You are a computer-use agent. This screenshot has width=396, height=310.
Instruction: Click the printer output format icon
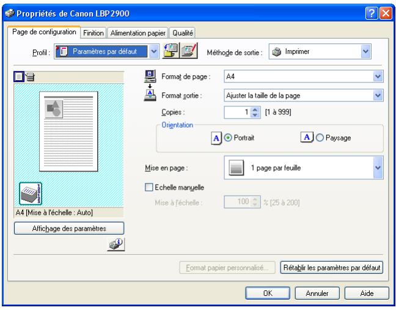[x=150, y=95]
